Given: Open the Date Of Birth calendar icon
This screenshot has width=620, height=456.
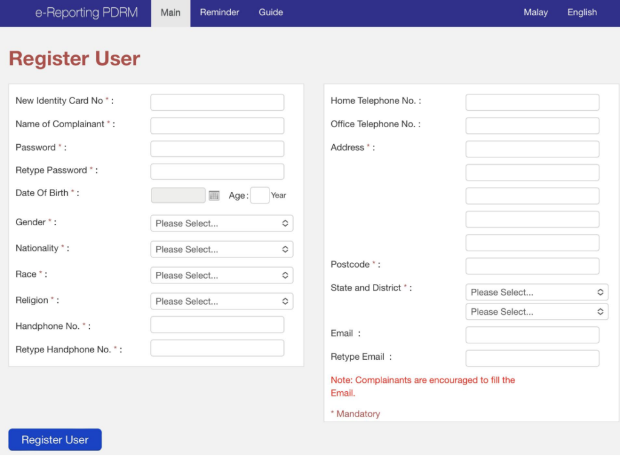Looking at the screenshot, I should [x=214, y=196].
